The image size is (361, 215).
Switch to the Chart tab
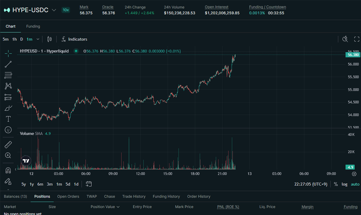(x=11, y=26)
